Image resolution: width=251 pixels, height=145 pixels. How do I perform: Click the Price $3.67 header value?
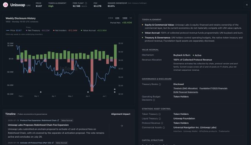click(39, 6)
